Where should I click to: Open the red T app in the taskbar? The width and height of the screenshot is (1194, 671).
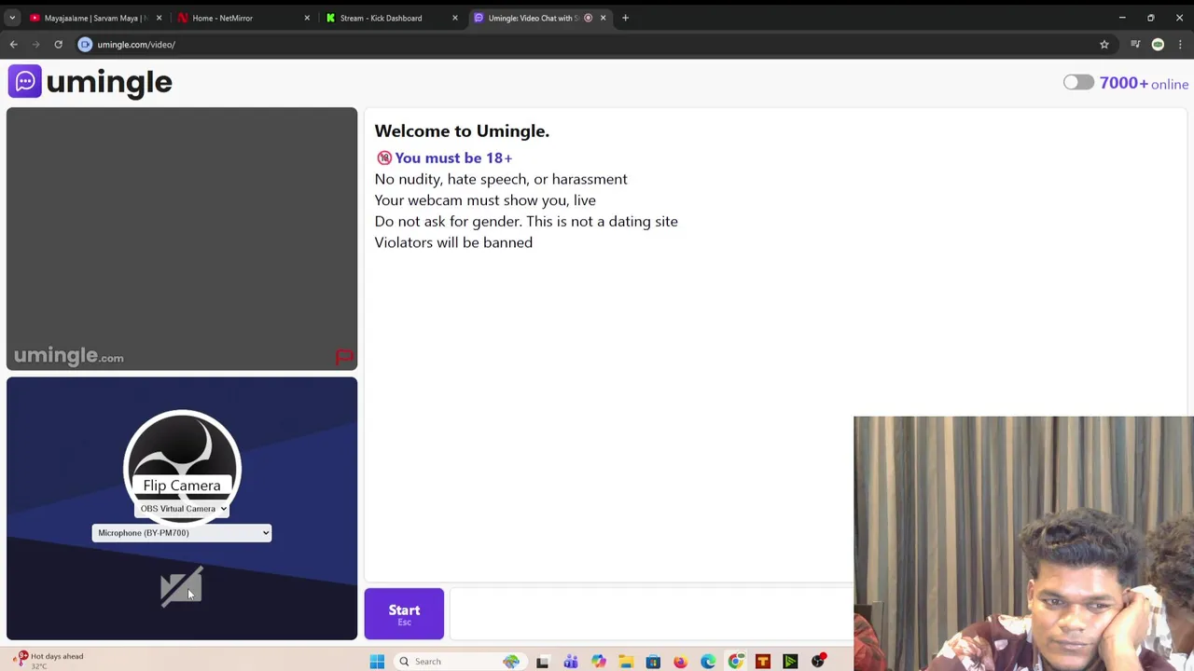click(x=763, y=662)
